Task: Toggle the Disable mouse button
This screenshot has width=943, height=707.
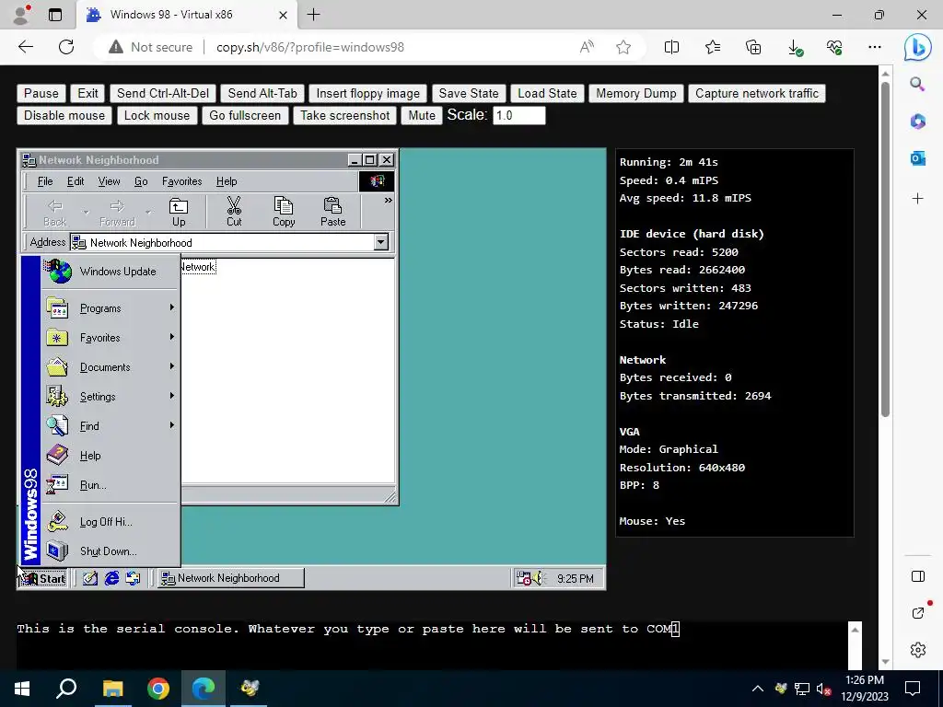Action: point(64,115)
